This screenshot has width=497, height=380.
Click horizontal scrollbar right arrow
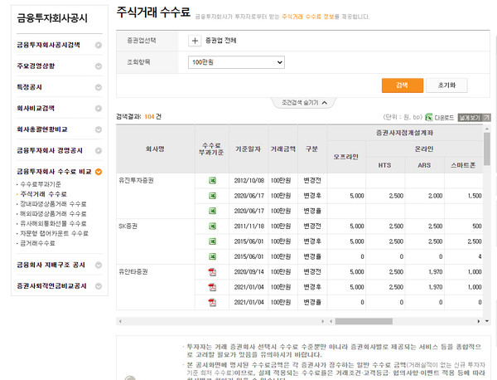(x=478, y=321)
